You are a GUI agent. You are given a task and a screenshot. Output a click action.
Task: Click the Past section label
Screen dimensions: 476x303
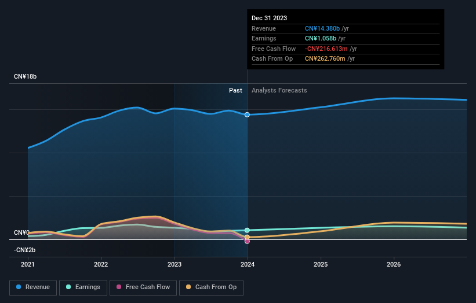[x=235, y=90]
